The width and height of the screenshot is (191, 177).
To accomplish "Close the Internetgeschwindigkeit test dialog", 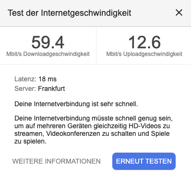I will pos(179,12).
